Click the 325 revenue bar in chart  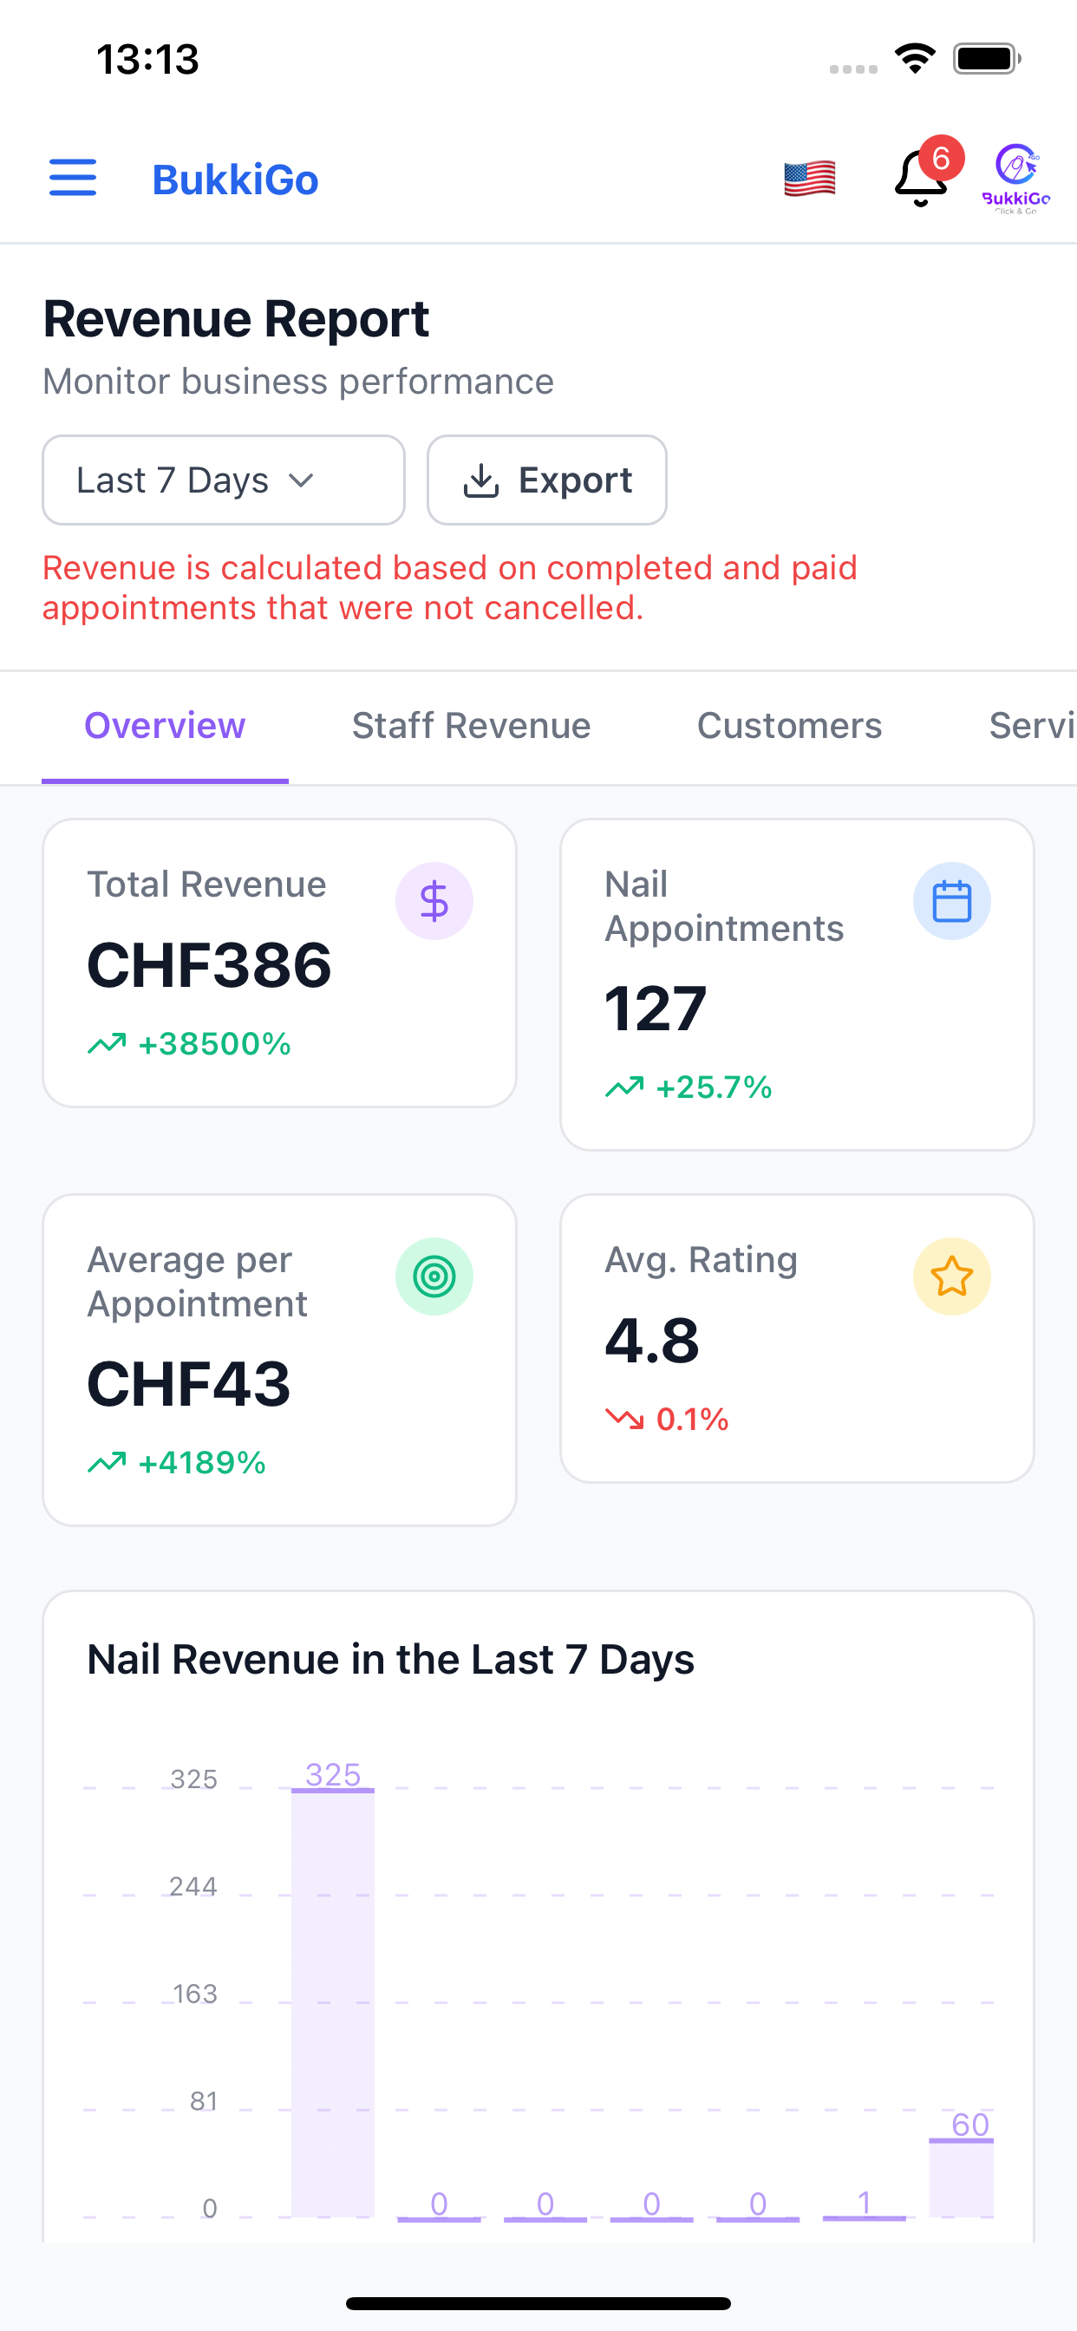coord(332,2001)
